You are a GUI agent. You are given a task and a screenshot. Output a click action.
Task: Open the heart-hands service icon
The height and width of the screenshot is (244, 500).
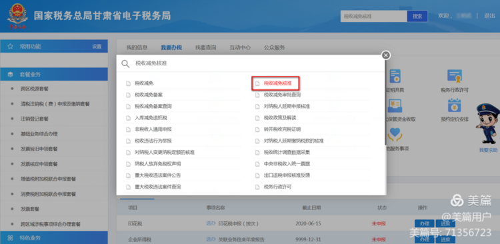click(395, 135)
